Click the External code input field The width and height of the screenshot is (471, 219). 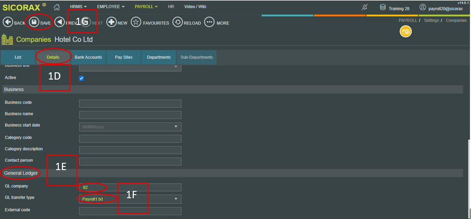(x=130, y=211)
